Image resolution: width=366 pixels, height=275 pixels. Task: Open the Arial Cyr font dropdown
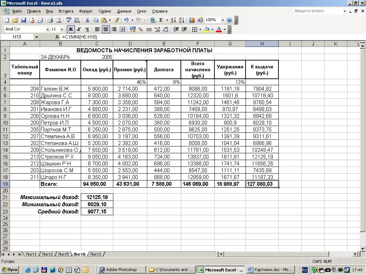(48, 29)
